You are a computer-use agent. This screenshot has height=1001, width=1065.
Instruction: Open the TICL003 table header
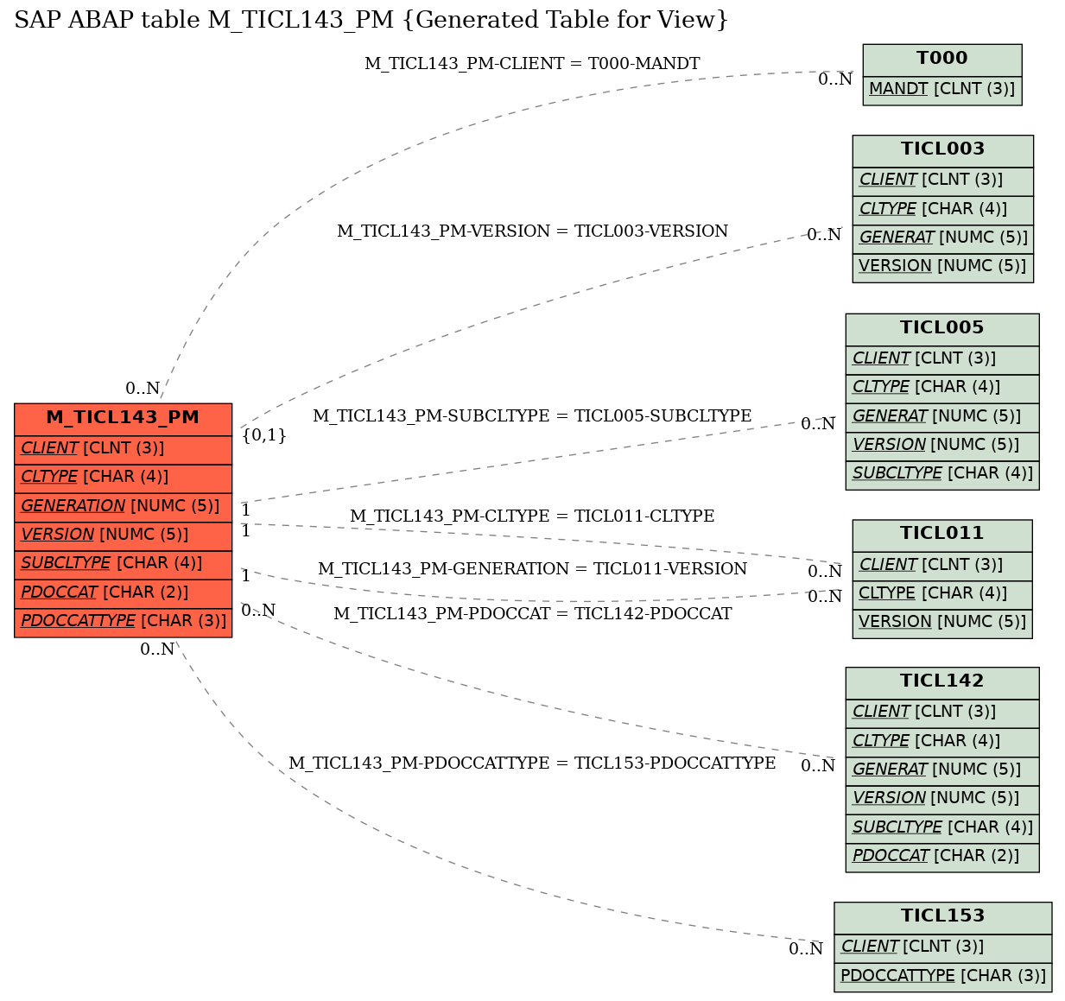click(x=943, y=149)
